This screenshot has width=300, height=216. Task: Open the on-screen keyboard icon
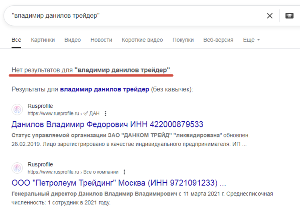click(289, 16)
